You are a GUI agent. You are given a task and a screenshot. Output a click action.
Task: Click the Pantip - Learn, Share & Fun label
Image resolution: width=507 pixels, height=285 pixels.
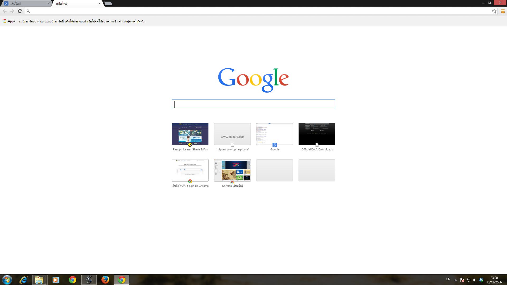[x=190, y=149]
